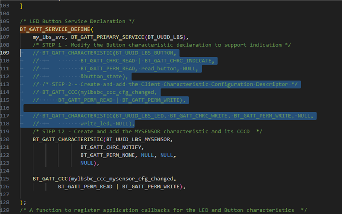Image resolution: width=342 pixels, height=214 pixels.
Task: Click mylbsbc_ccc_mysensor_cfg_changed callback name
Action: click(122, 179)
